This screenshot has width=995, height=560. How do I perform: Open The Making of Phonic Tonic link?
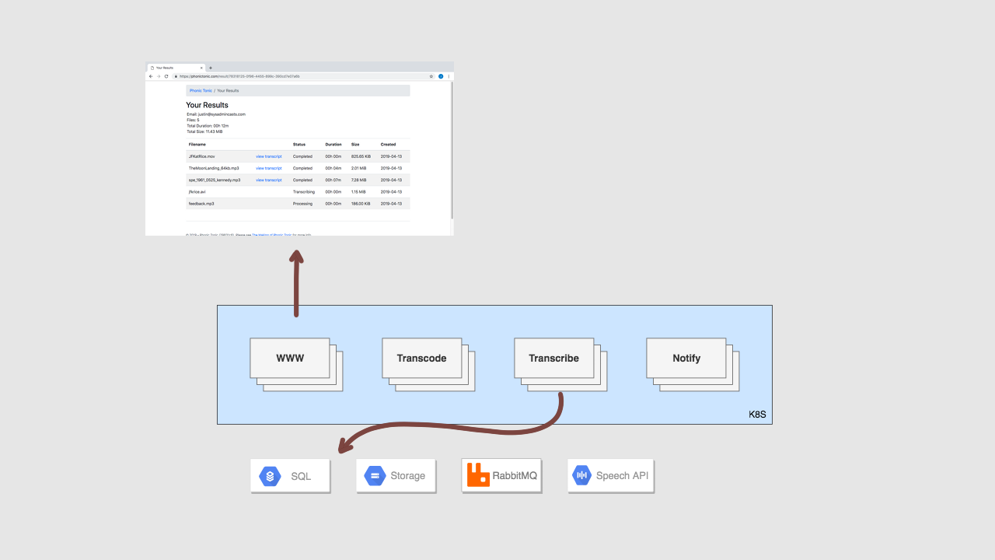[x=272, y=234]
